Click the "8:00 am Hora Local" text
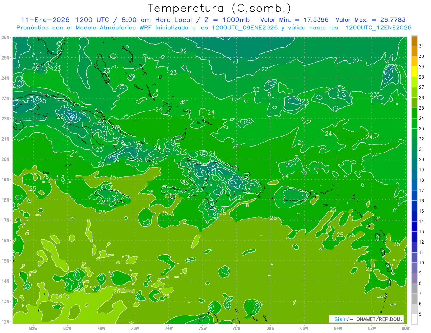 pos(156,20)
